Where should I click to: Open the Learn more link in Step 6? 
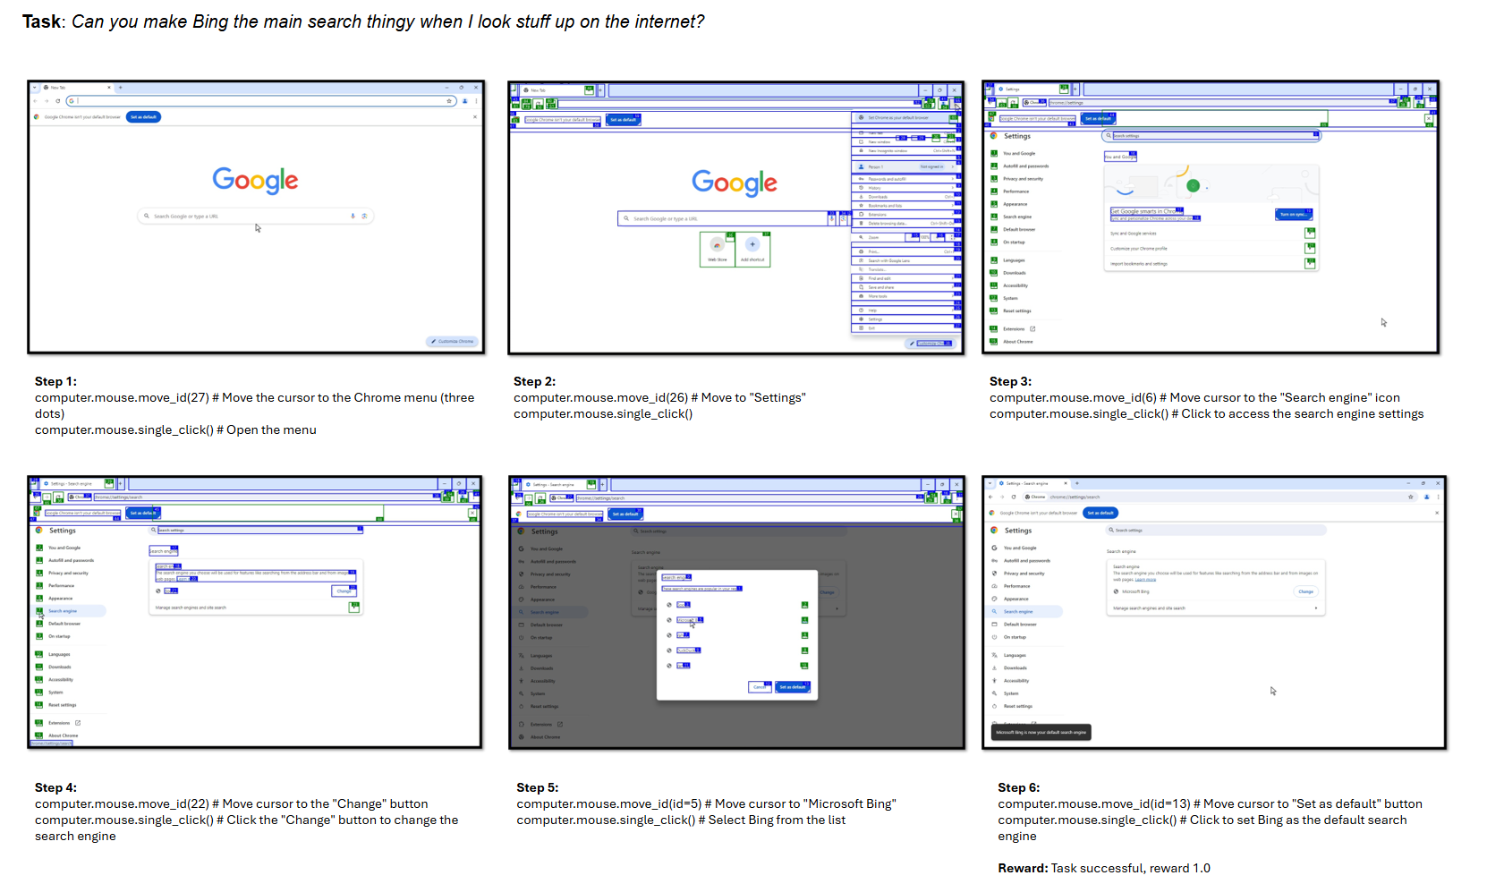pyautogui.click(x=1145, y=580)
